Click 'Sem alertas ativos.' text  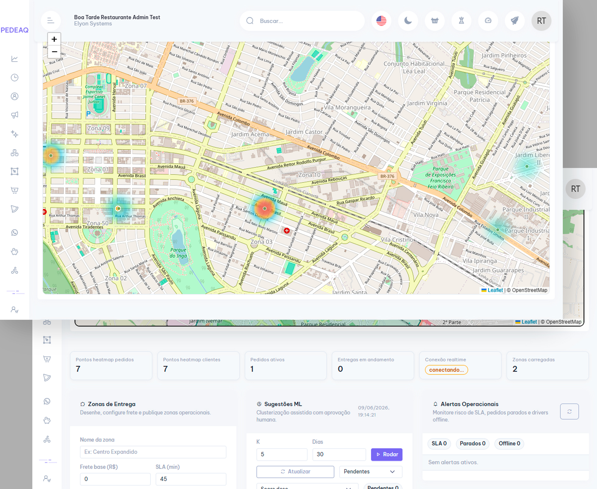click(x=453, y=462)
